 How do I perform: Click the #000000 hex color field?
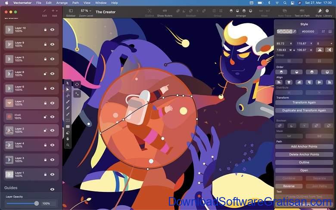point(308,31)
